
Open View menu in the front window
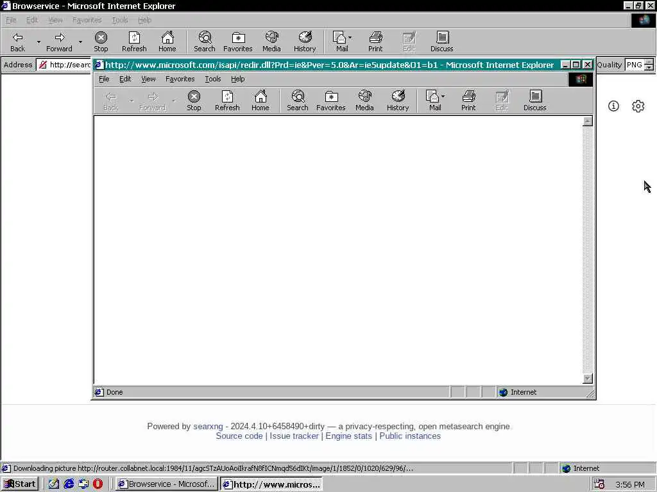tap(148, 79)
